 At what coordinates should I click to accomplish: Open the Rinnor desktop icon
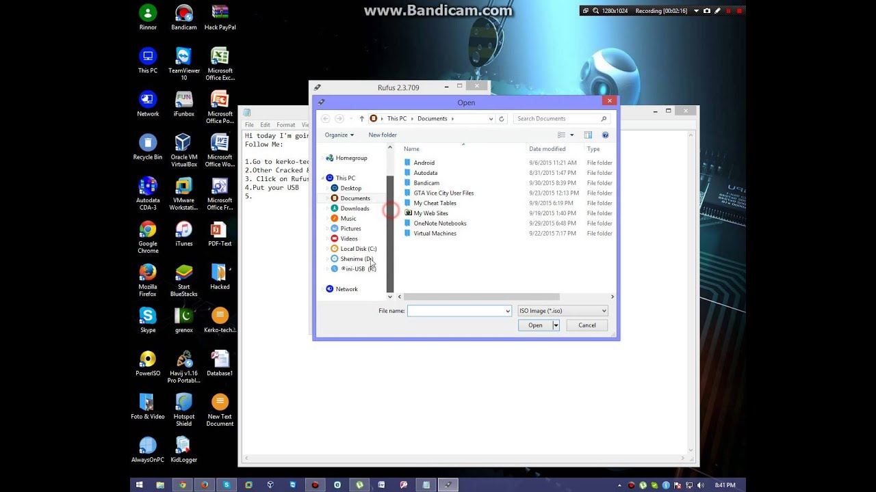tap(148, 18)
